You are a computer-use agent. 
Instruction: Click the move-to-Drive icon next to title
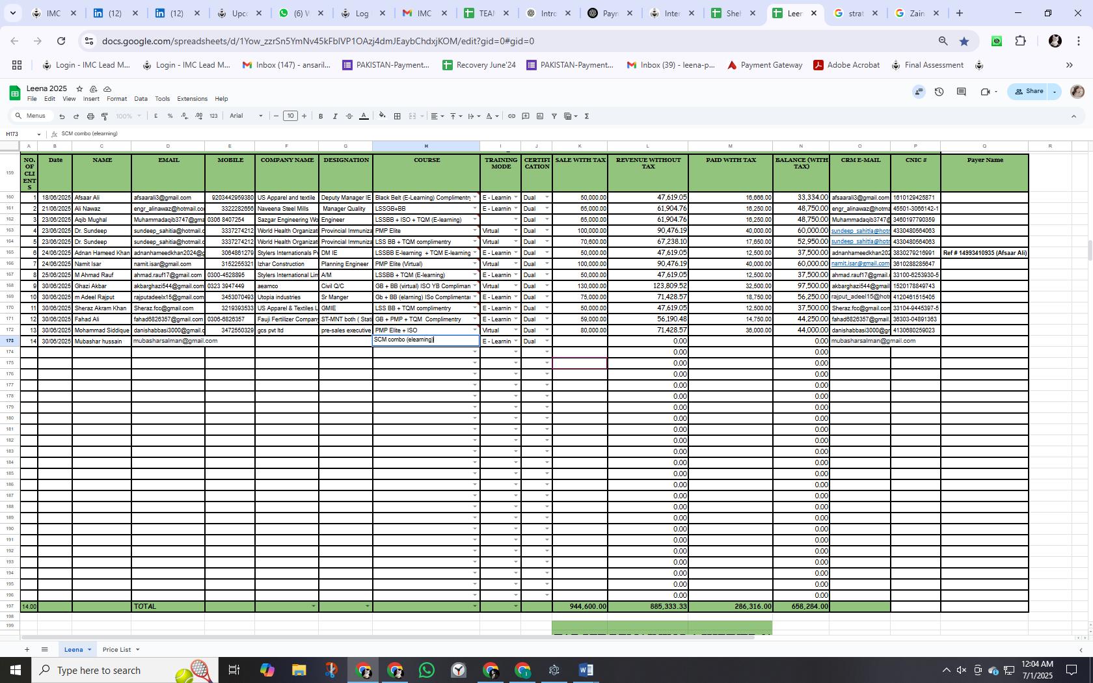[x=94, y=88]
